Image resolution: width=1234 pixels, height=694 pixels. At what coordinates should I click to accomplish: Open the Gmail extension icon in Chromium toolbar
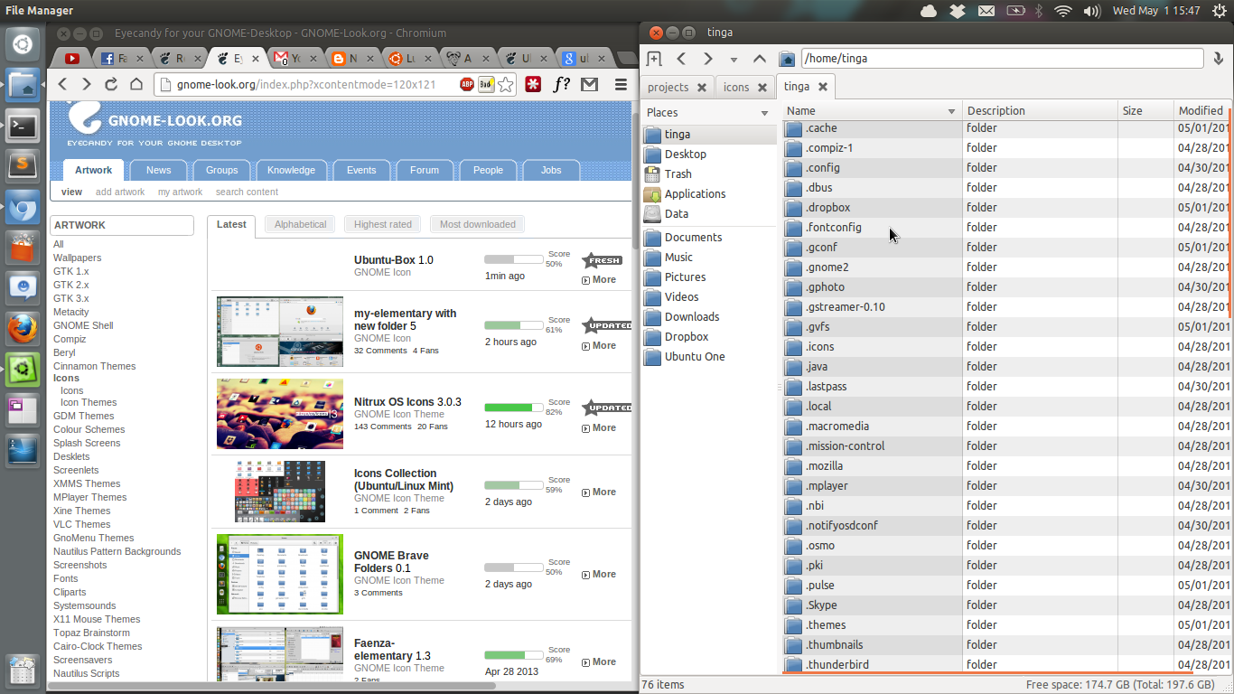pyautogui.click(x=590, y=85)
